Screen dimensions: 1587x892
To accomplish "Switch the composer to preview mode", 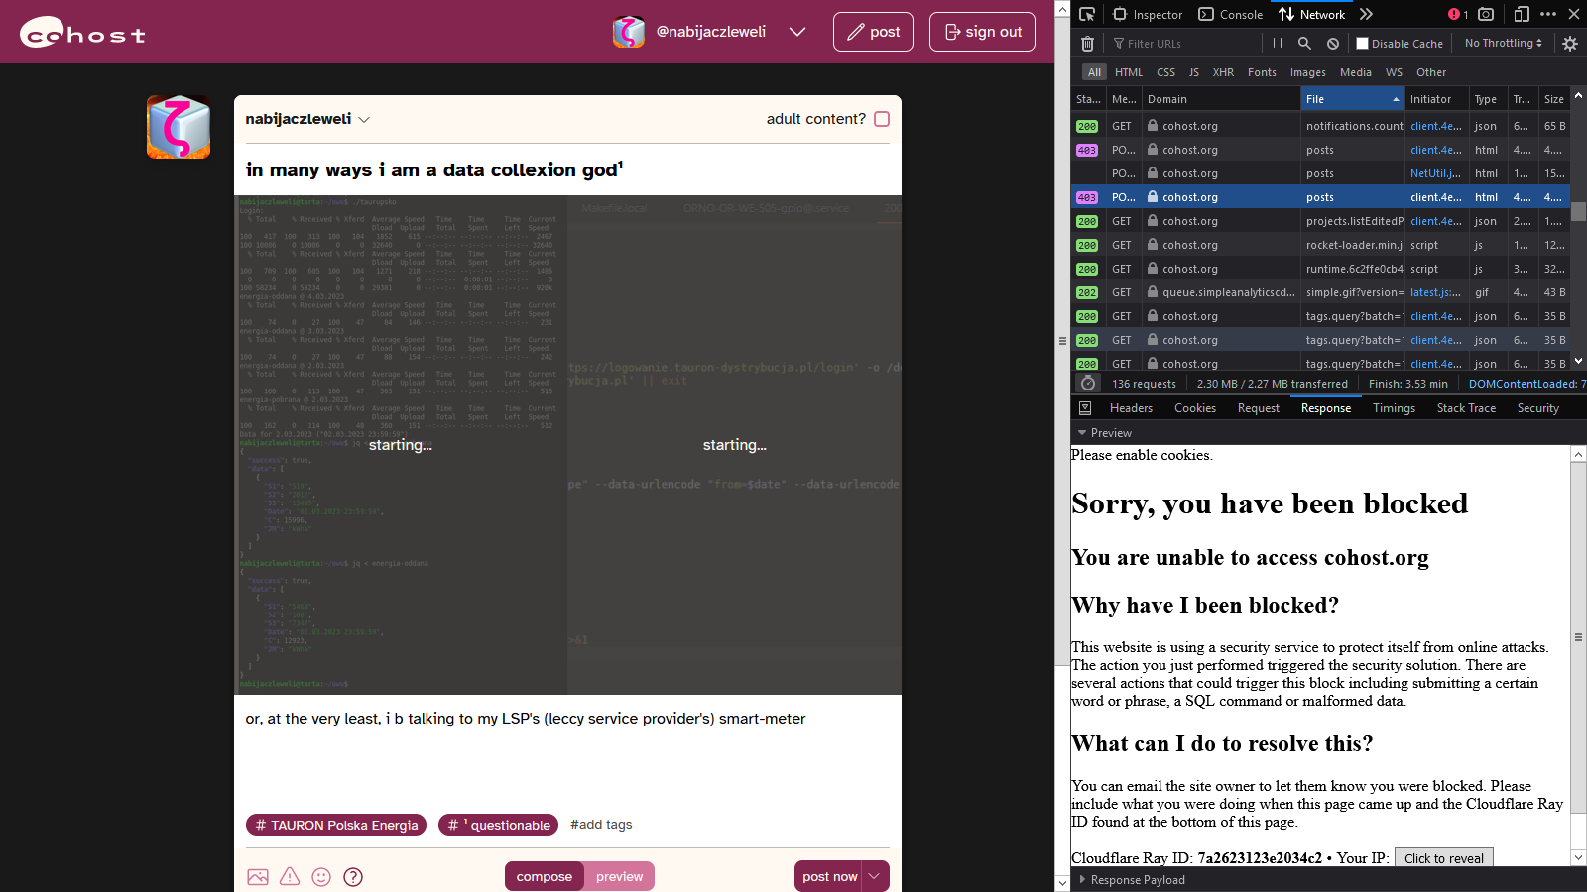I will 619,876.
